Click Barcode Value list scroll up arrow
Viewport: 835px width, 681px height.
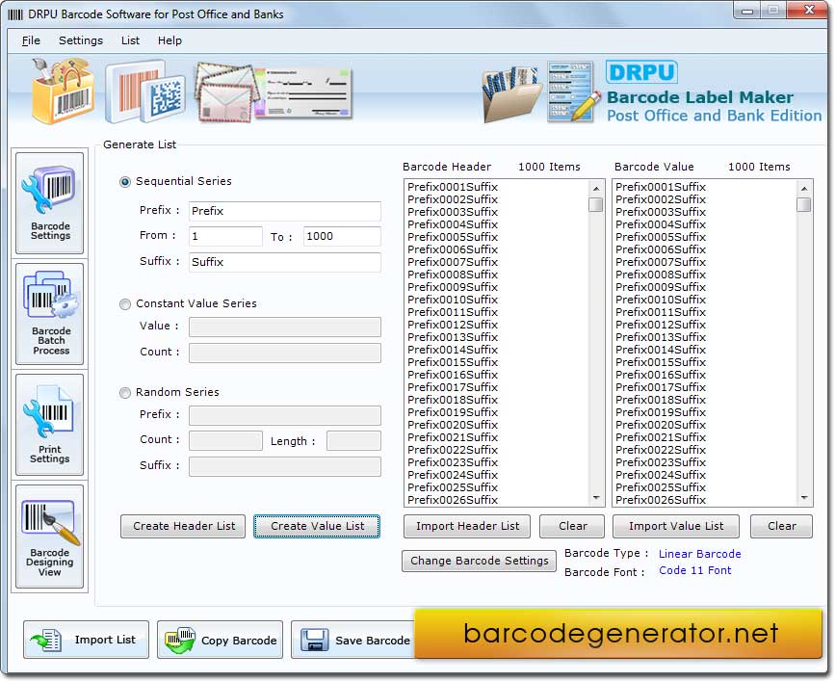point(804,189)
